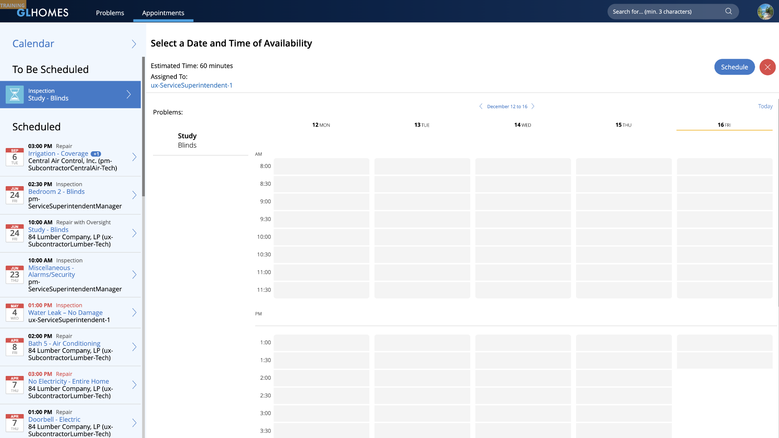Click the Schedule button
This screenshot has width=779, height=438.
tap(734, 67)
